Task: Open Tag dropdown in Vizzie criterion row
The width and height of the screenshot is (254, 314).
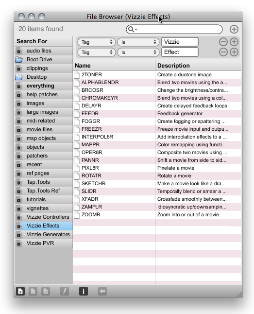Action: (97, 42)
